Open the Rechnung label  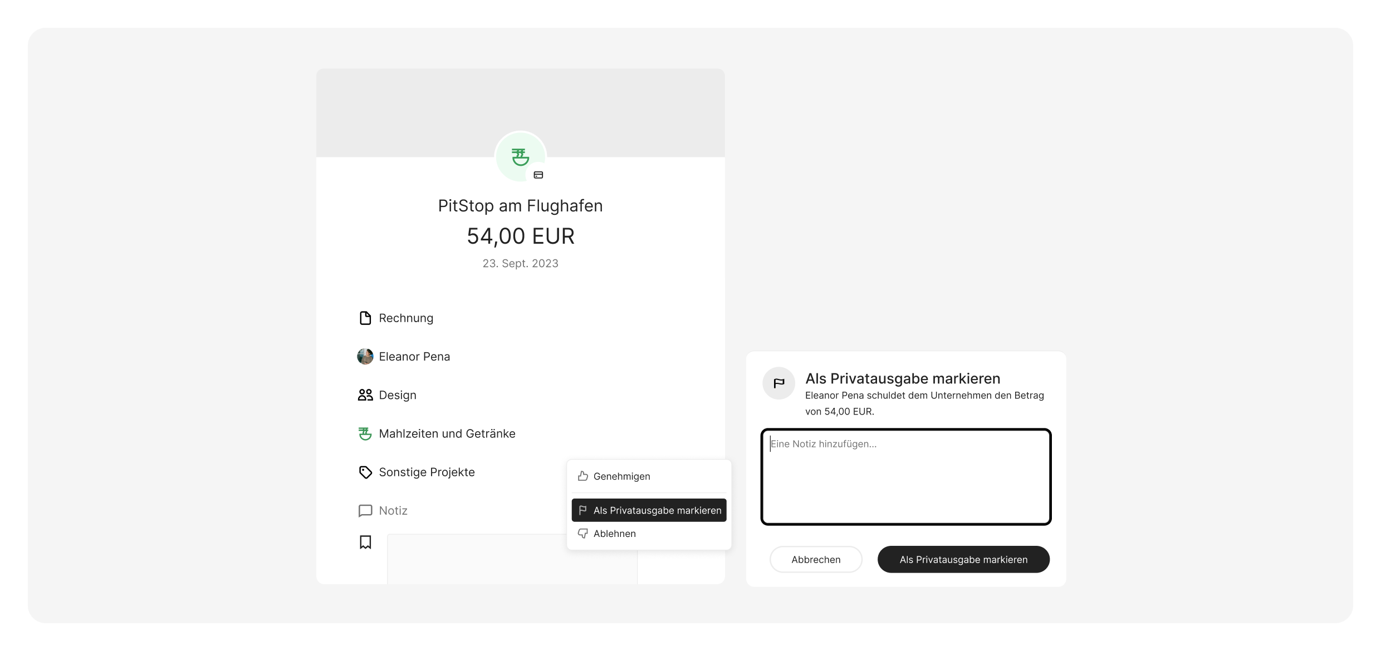click(406, 318)
